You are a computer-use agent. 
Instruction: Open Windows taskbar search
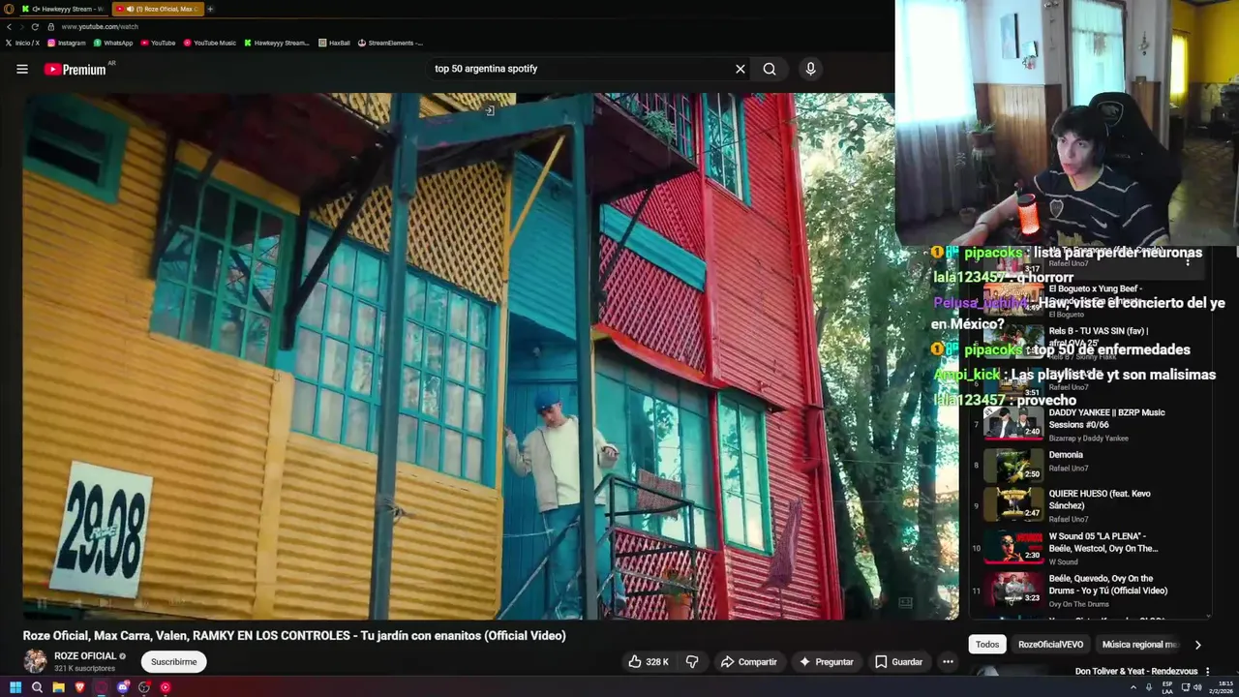click(x=37, y=687)
